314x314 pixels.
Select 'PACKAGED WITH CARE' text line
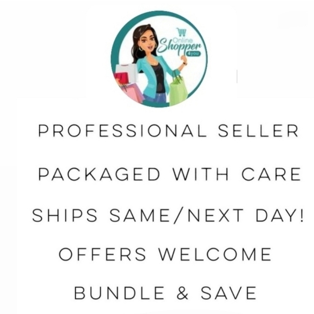click(x=169, y=174)
